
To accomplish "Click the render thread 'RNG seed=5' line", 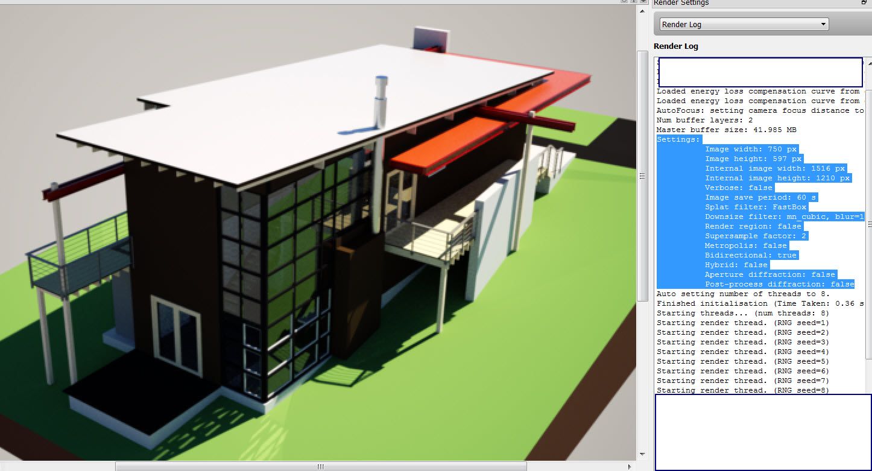I will (x=742, y=361).
